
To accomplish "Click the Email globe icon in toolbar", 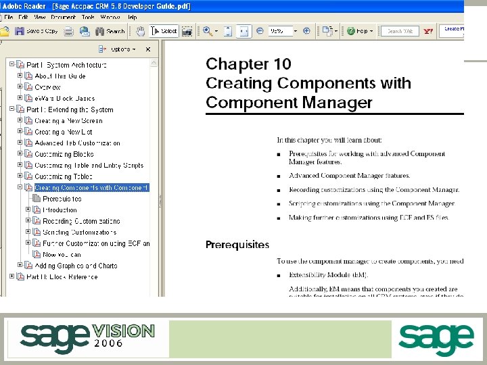I will coord(85,31).
